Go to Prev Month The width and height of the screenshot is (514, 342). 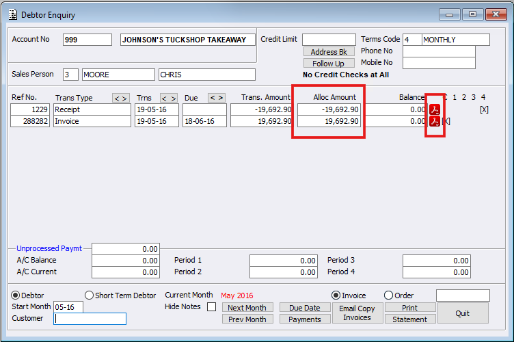[x=247, y=319]
